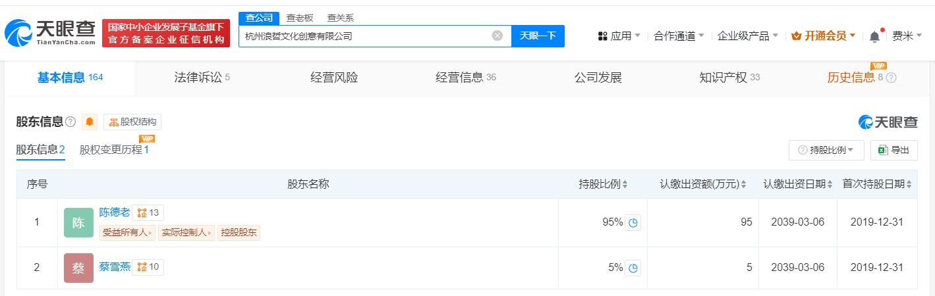Export shareholder list with 导出 button
This screenshot has width=935, height=296.
pyautogui.click(x=894, y=150)
